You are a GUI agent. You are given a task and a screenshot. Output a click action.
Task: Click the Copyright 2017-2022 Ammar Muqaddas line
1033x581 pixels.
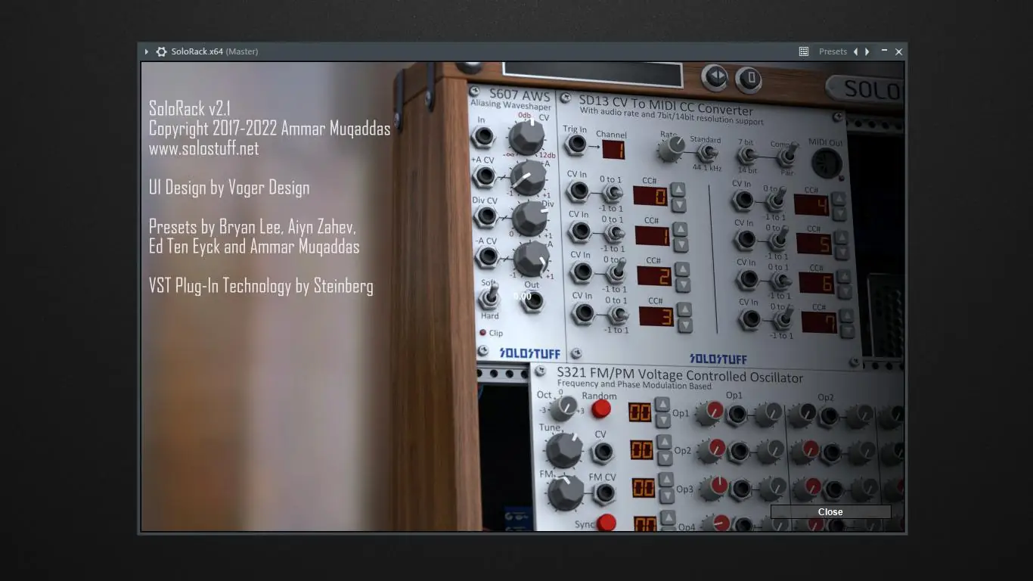tap(270, 129)
